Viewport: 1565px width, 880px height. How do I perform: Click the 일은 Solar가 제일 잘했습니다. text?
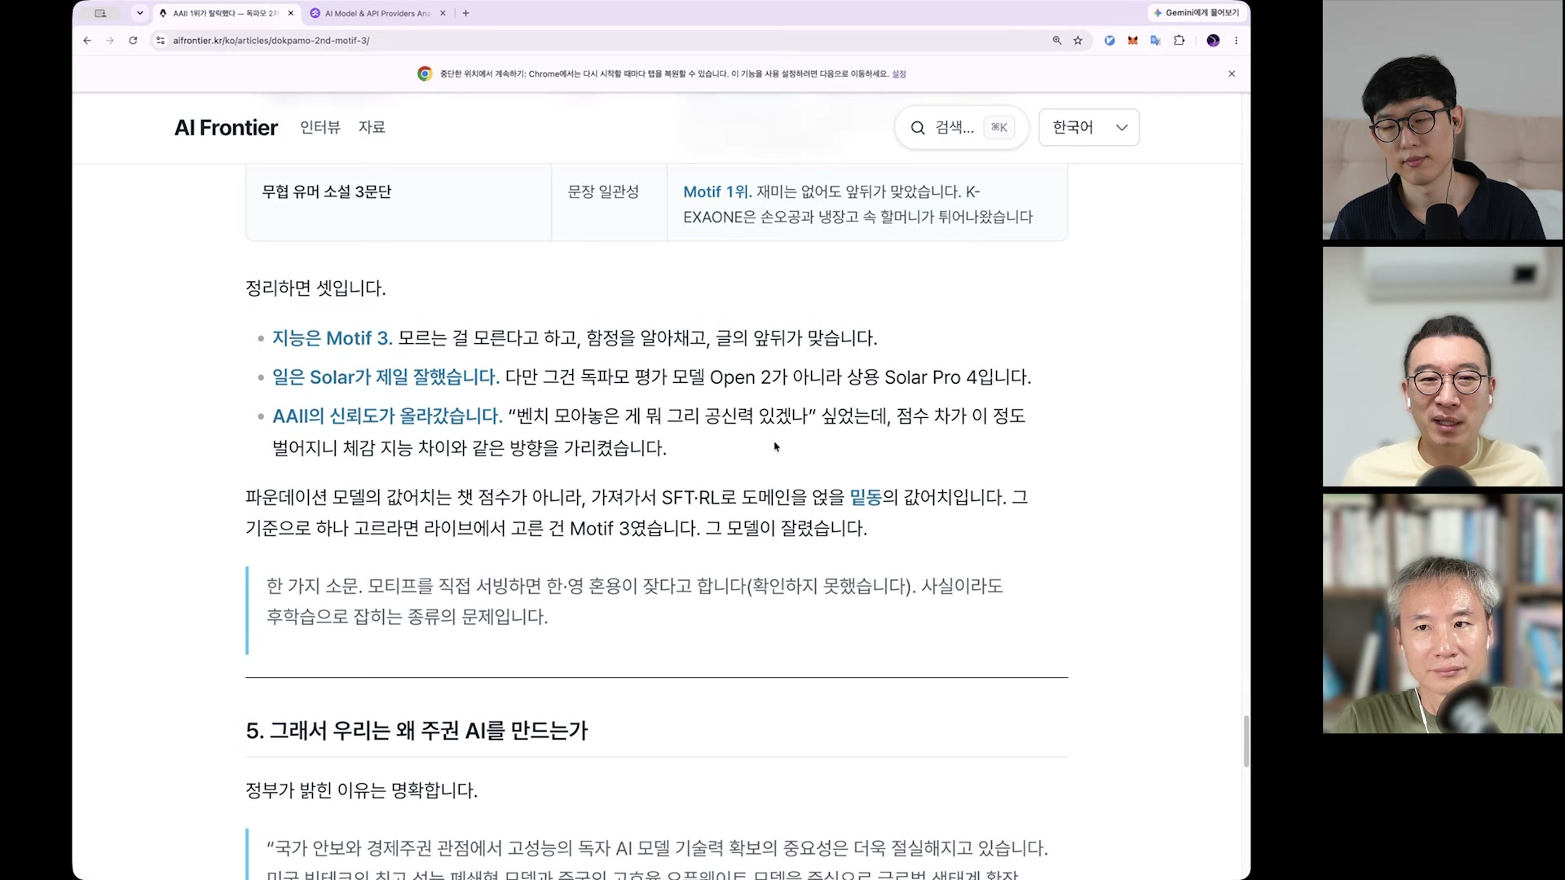386,377
